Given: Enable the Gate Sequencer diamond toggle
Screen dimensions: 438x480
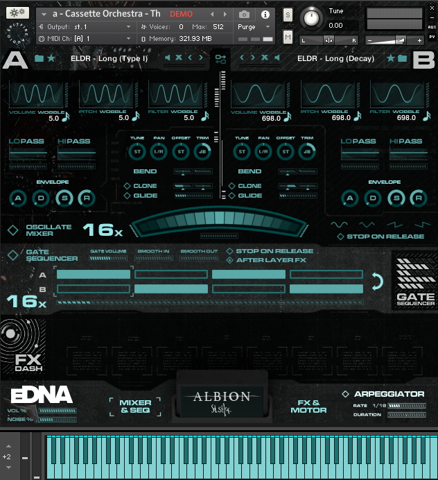Looking at the screenshot, I should pyautogui.click(x=13, y=255).
